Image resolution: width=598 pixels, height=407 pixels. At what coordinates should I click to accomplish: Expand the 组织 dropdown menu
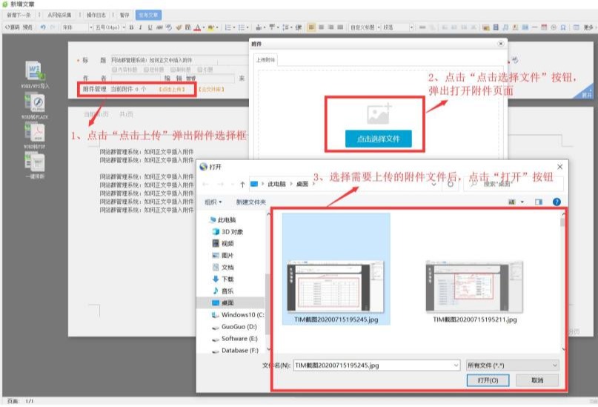[213, 202]
